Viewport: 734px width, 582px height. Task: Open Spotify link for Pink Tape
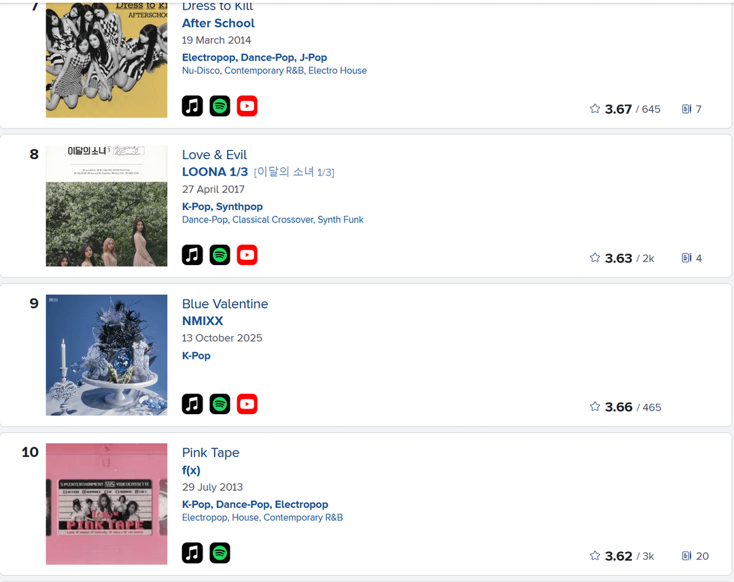point(220,553)
